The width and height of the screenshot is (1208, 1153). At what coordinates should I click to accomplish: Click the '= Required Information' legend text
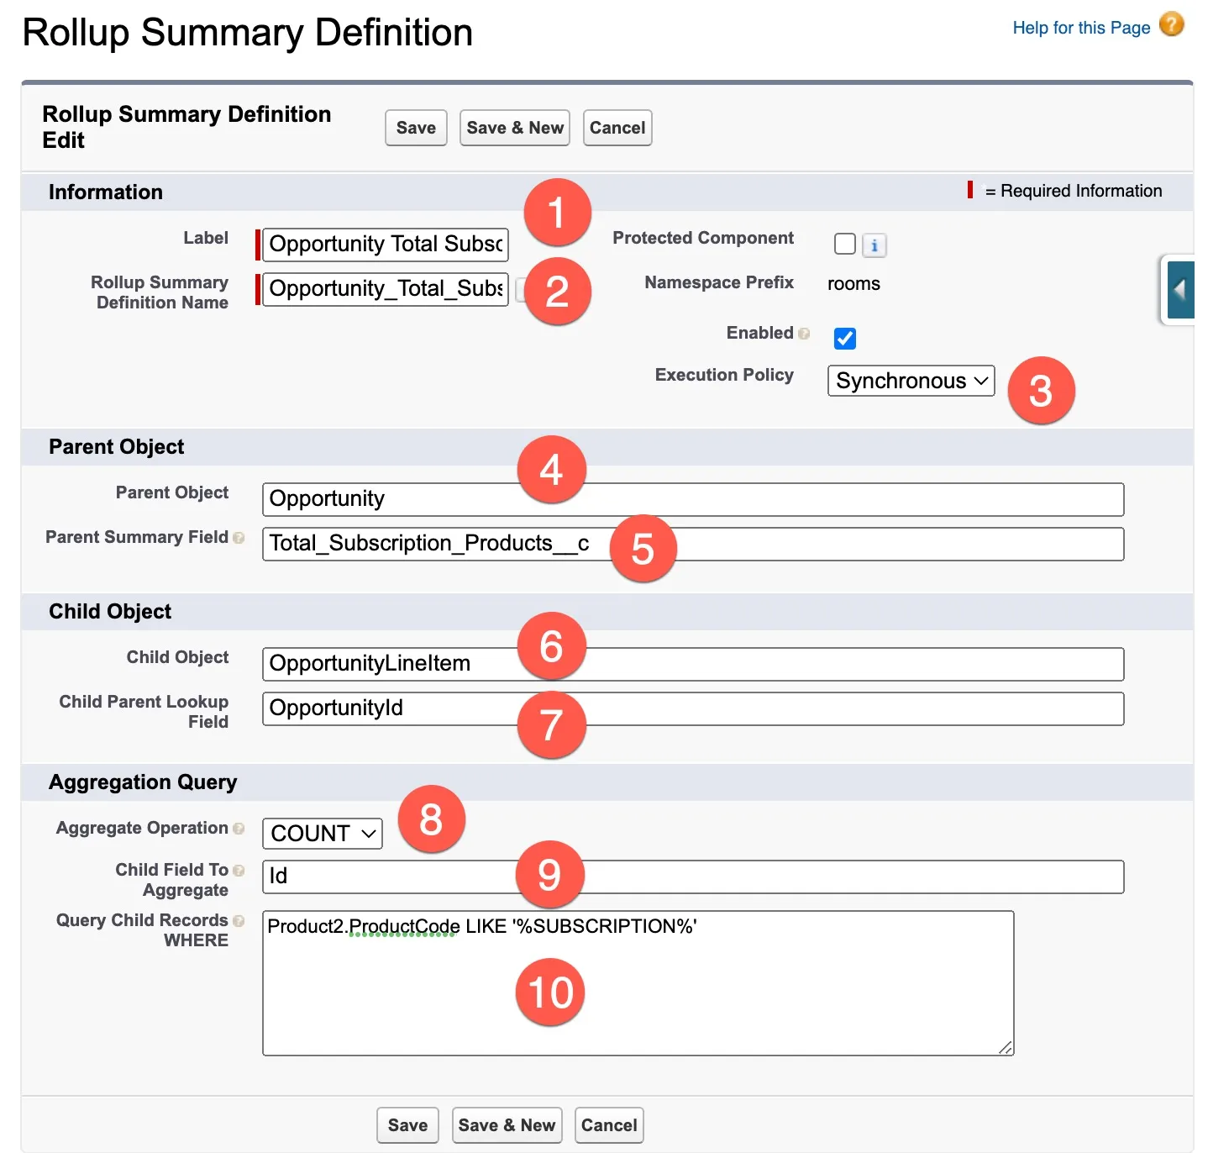pyautogui.click(x=1074, y=192)
